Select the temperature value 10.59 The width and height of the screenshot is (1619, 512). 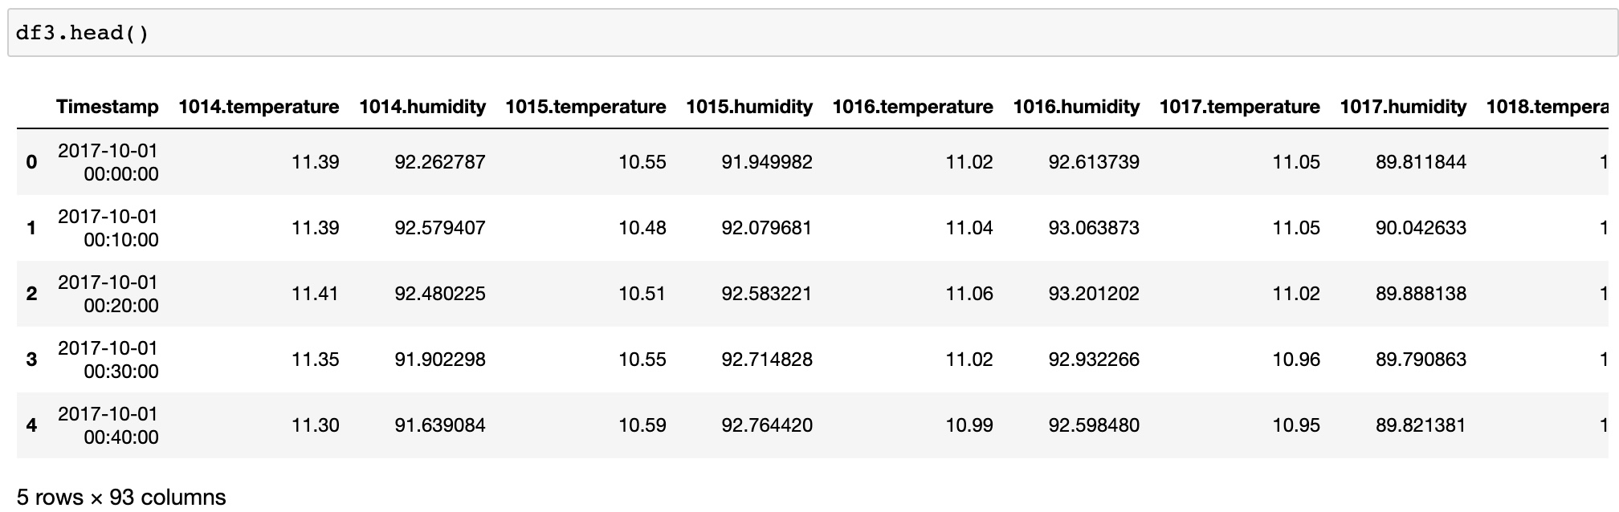[x=642, y=425]
